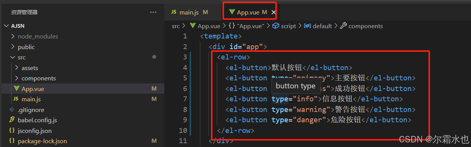The width and height of the screenshot is (471, 147).
Task: Click the Babel icon beside babel.config.js
Action: click(12, 120)
